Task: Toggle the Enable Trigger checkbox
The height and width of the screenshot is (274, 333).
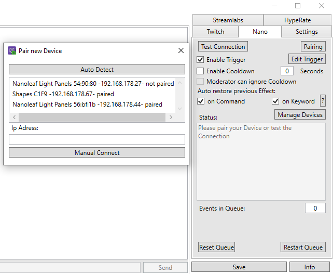Action: pyautogui.click(x=200, y=60)
